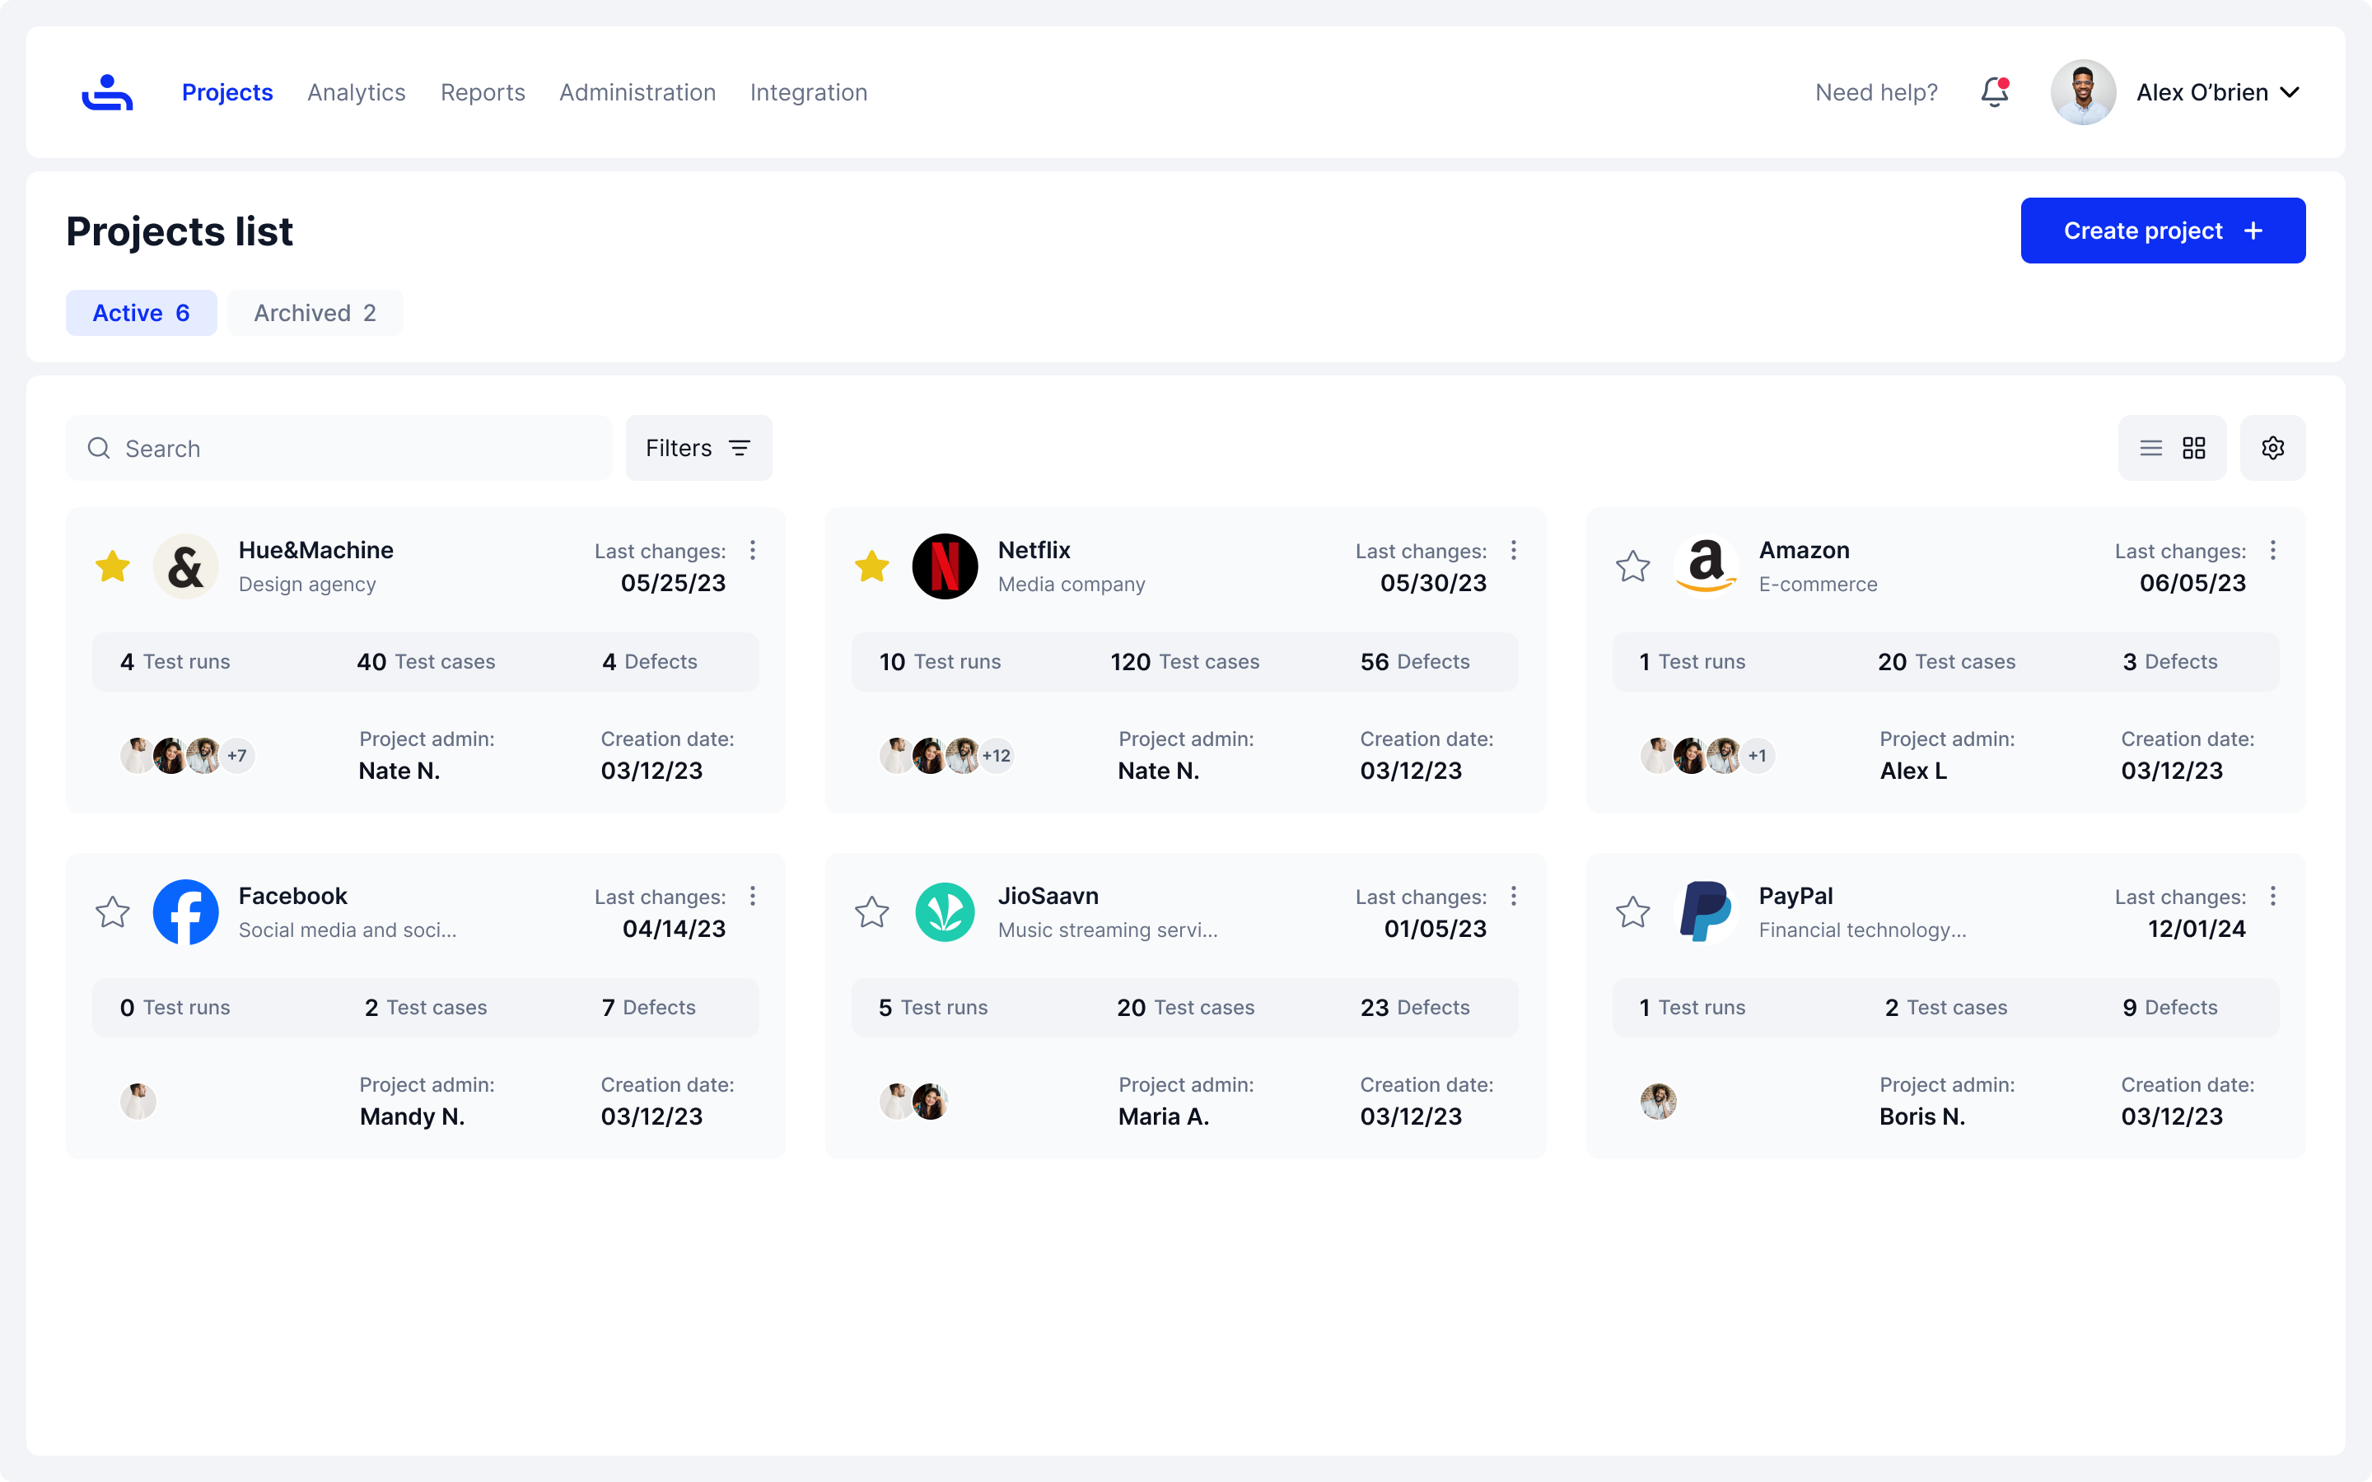Viewport: 2372px width, 1482px height.
Task: Click the Create project button
Action: [x=2162, y=231]
